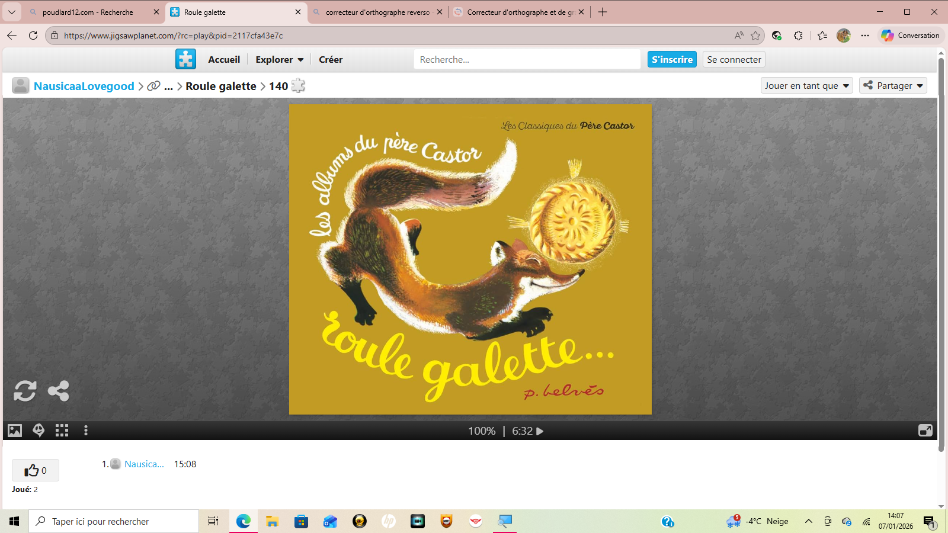The image size is (948, 533).
Task: Click the Windows taskbar search box
Action: click(114, 521)
